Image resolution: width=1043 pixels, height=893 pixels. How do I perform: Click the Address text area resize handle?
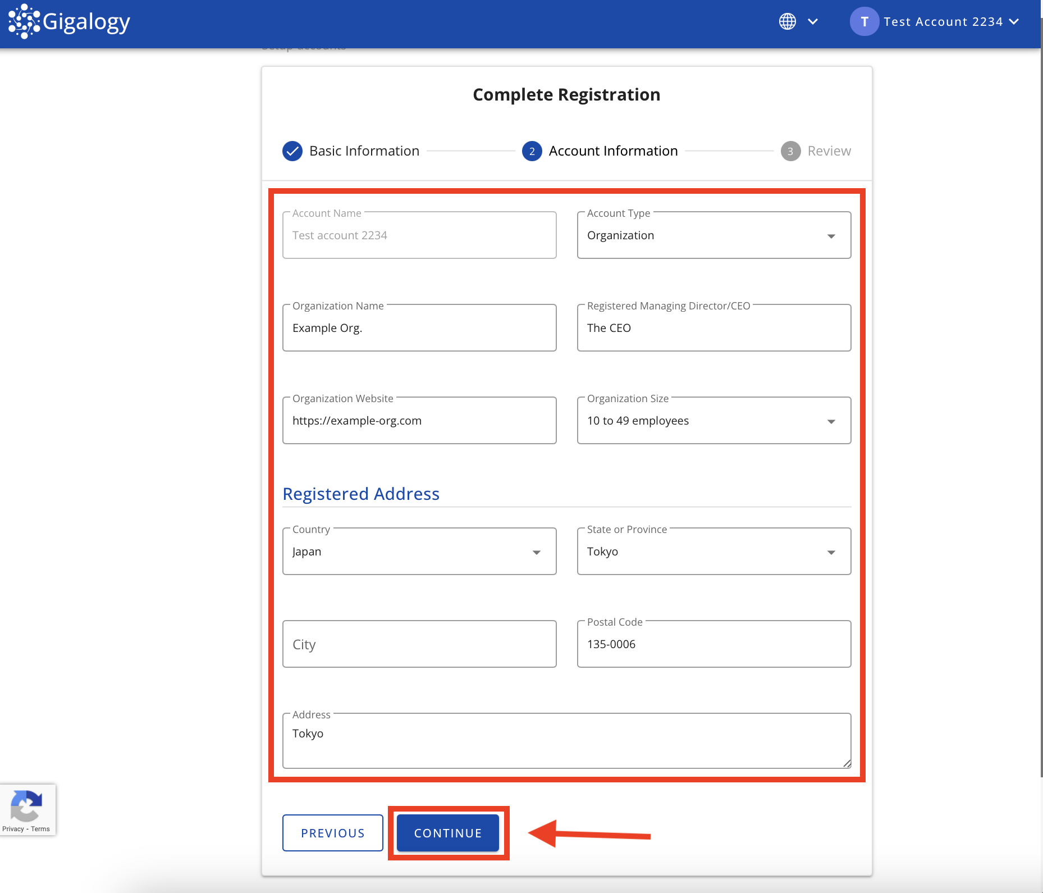(x=847, y=763)
